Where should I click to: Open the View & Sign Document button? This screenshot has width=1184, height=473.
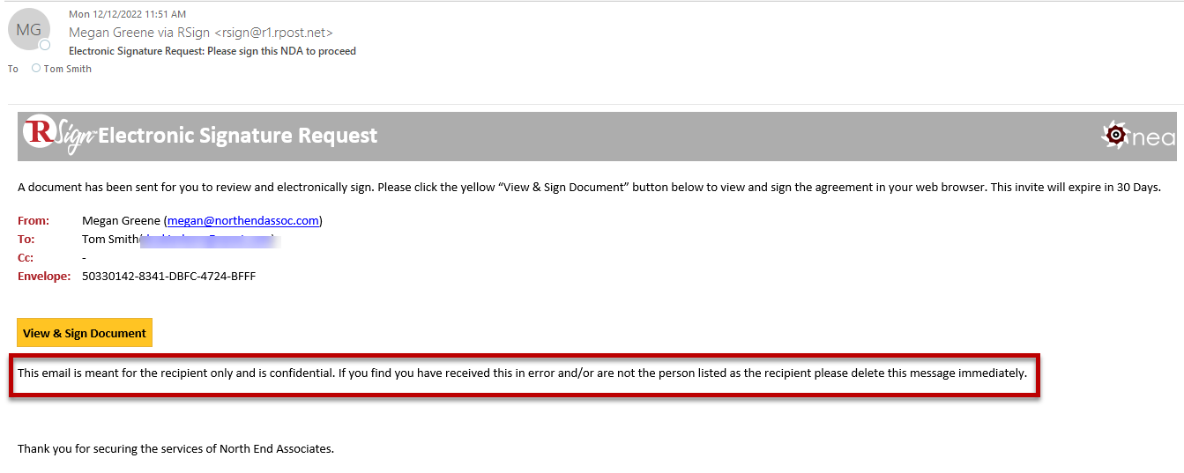pos(85,333)
